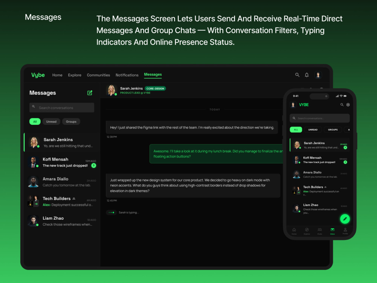
Task: Click the "Just wrapped up the new design system" message
Action: tap(193, 186)
